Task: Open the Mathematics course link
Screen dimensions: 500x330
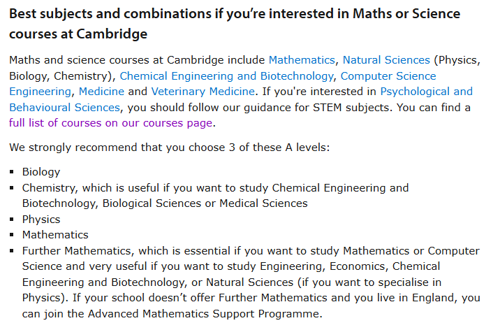Action: tap(302, 60)
